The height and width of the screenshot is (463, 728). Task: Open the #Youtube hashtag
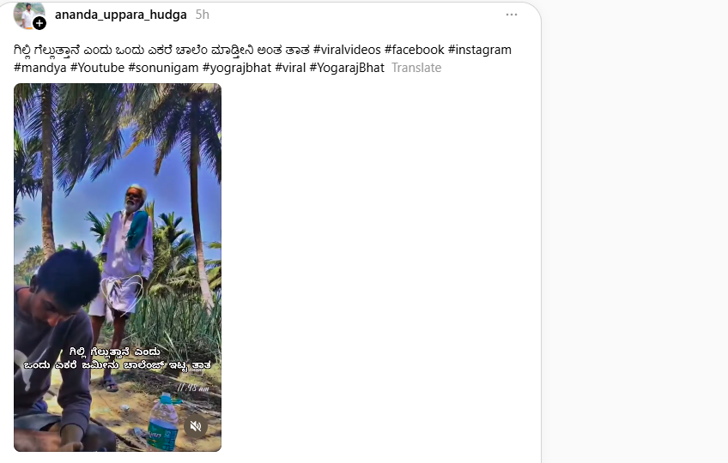97,68
